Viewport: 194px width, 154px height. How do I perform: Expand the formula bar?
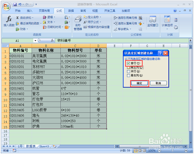click(x=191, y=40)
